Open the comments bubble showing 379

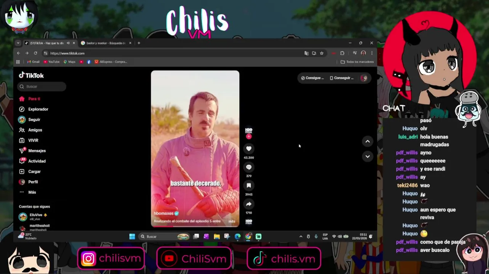pyautogui.click(x=249, y=167)
